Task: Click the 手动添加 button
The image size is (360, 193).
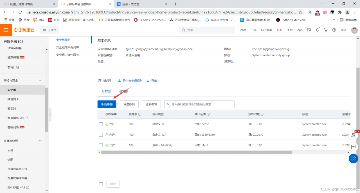Action: click(107, 104)
